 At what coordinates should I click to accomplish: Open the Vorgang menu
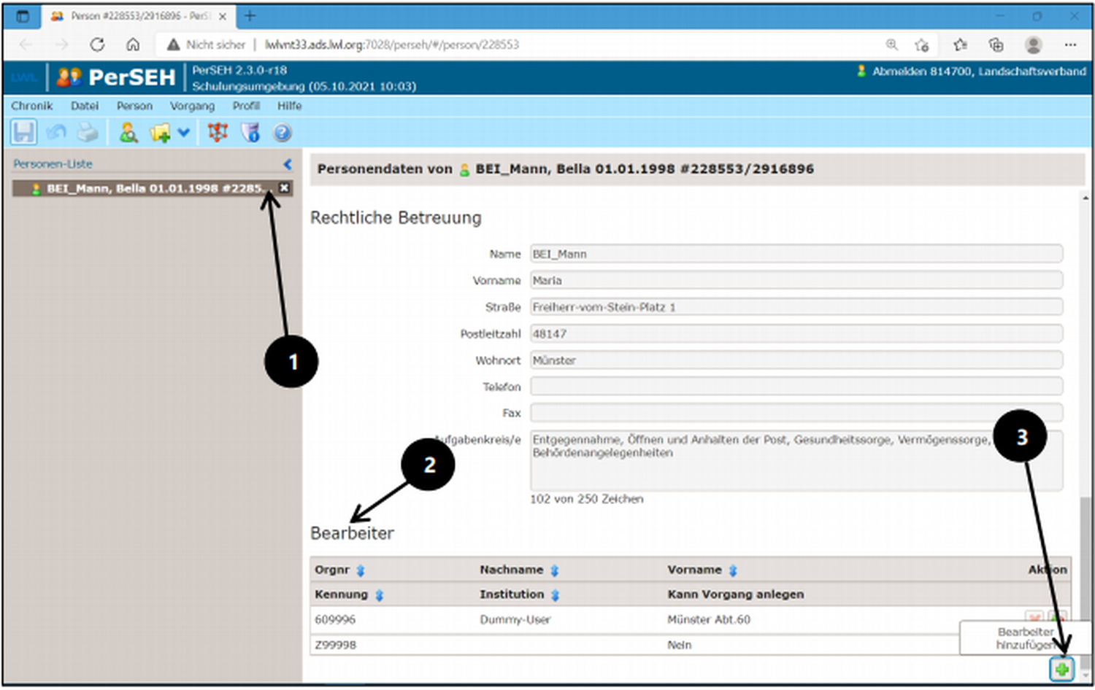[192, 106]
